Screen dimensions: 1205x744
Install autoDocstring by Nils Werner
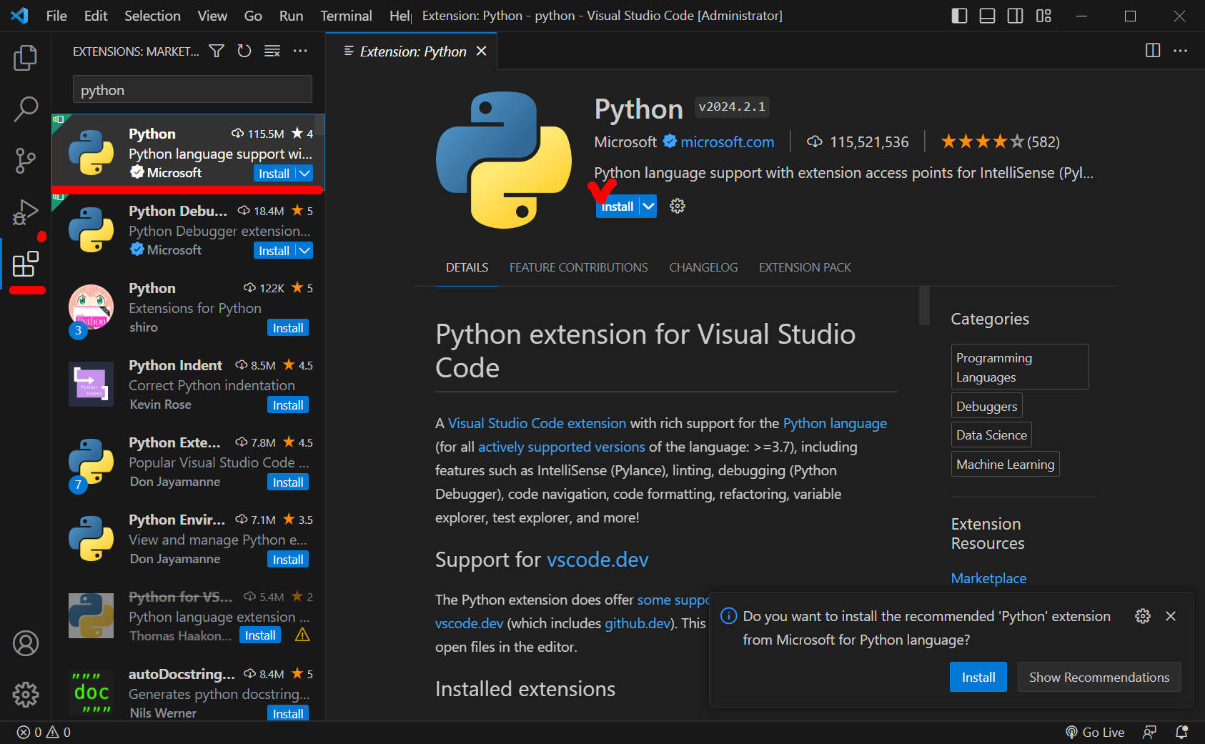click(288, 713)
